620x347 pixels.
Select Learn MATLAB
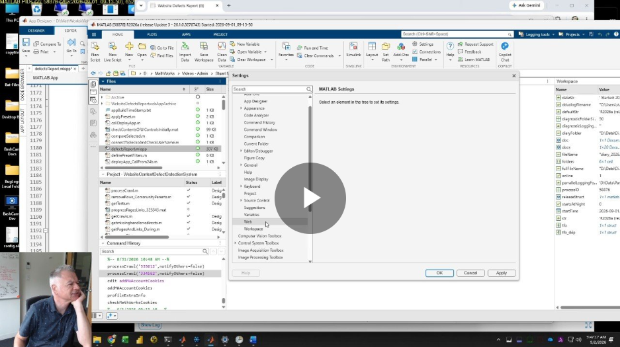point(474,59)
